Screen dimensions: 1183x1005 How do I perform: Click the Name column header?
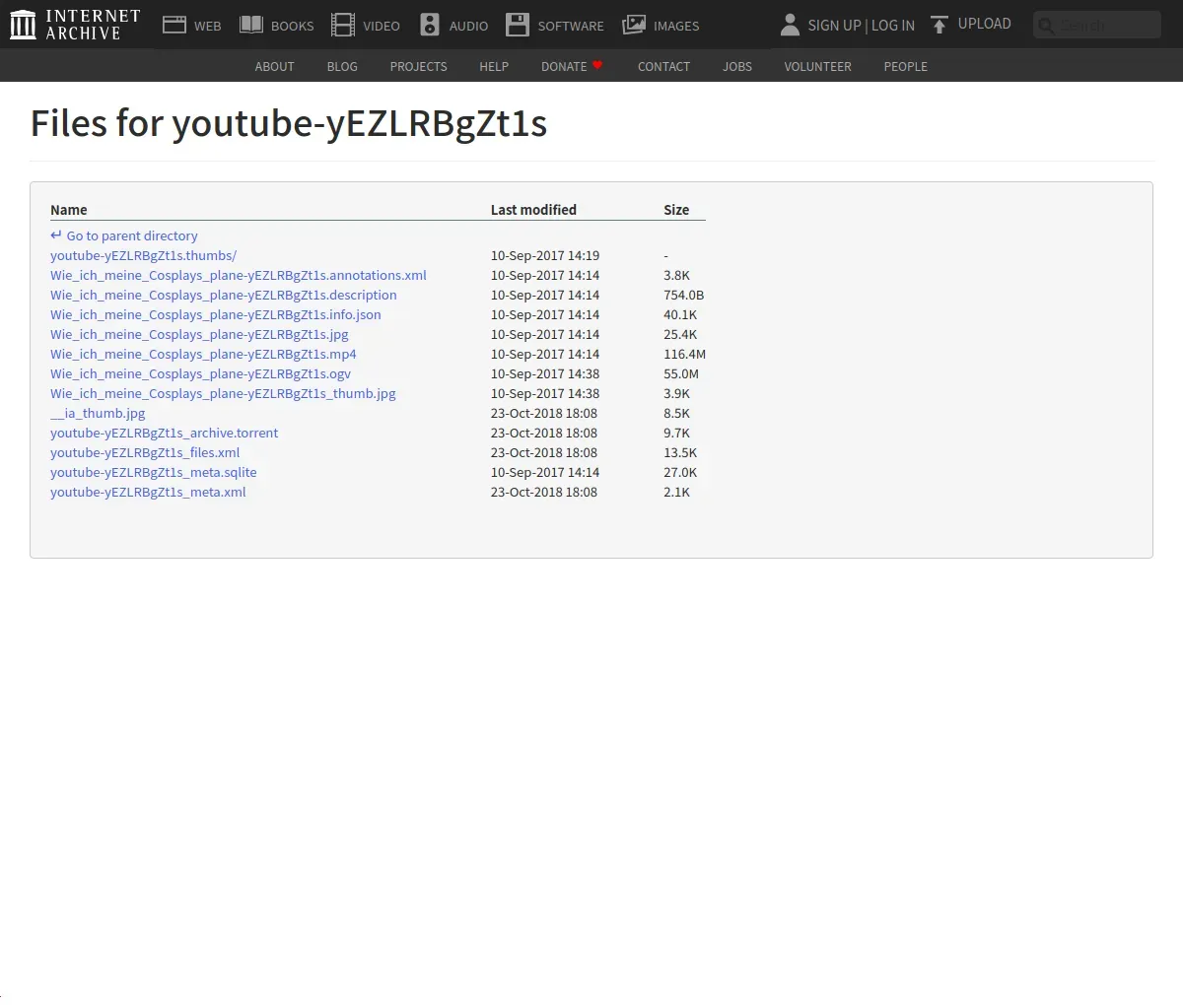(x=69, y=209)
